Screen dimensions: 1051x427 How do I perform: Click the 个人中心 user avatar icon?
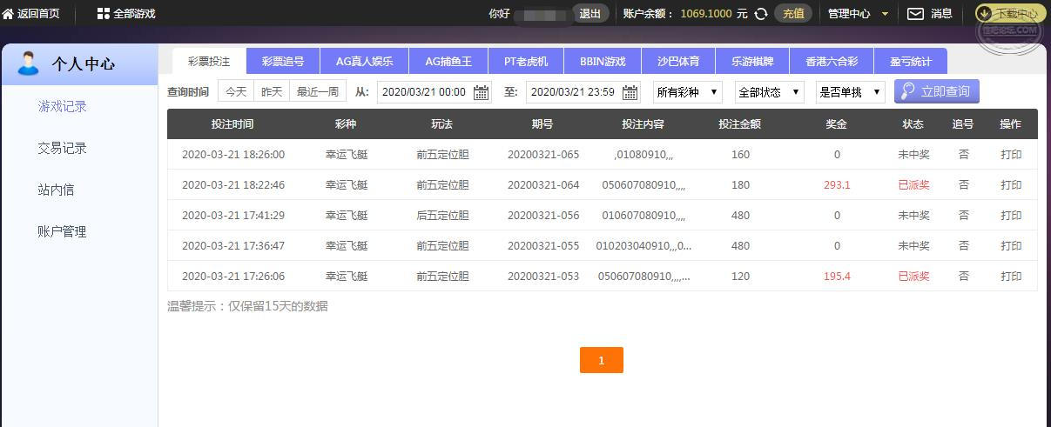[x=29, y=63]
